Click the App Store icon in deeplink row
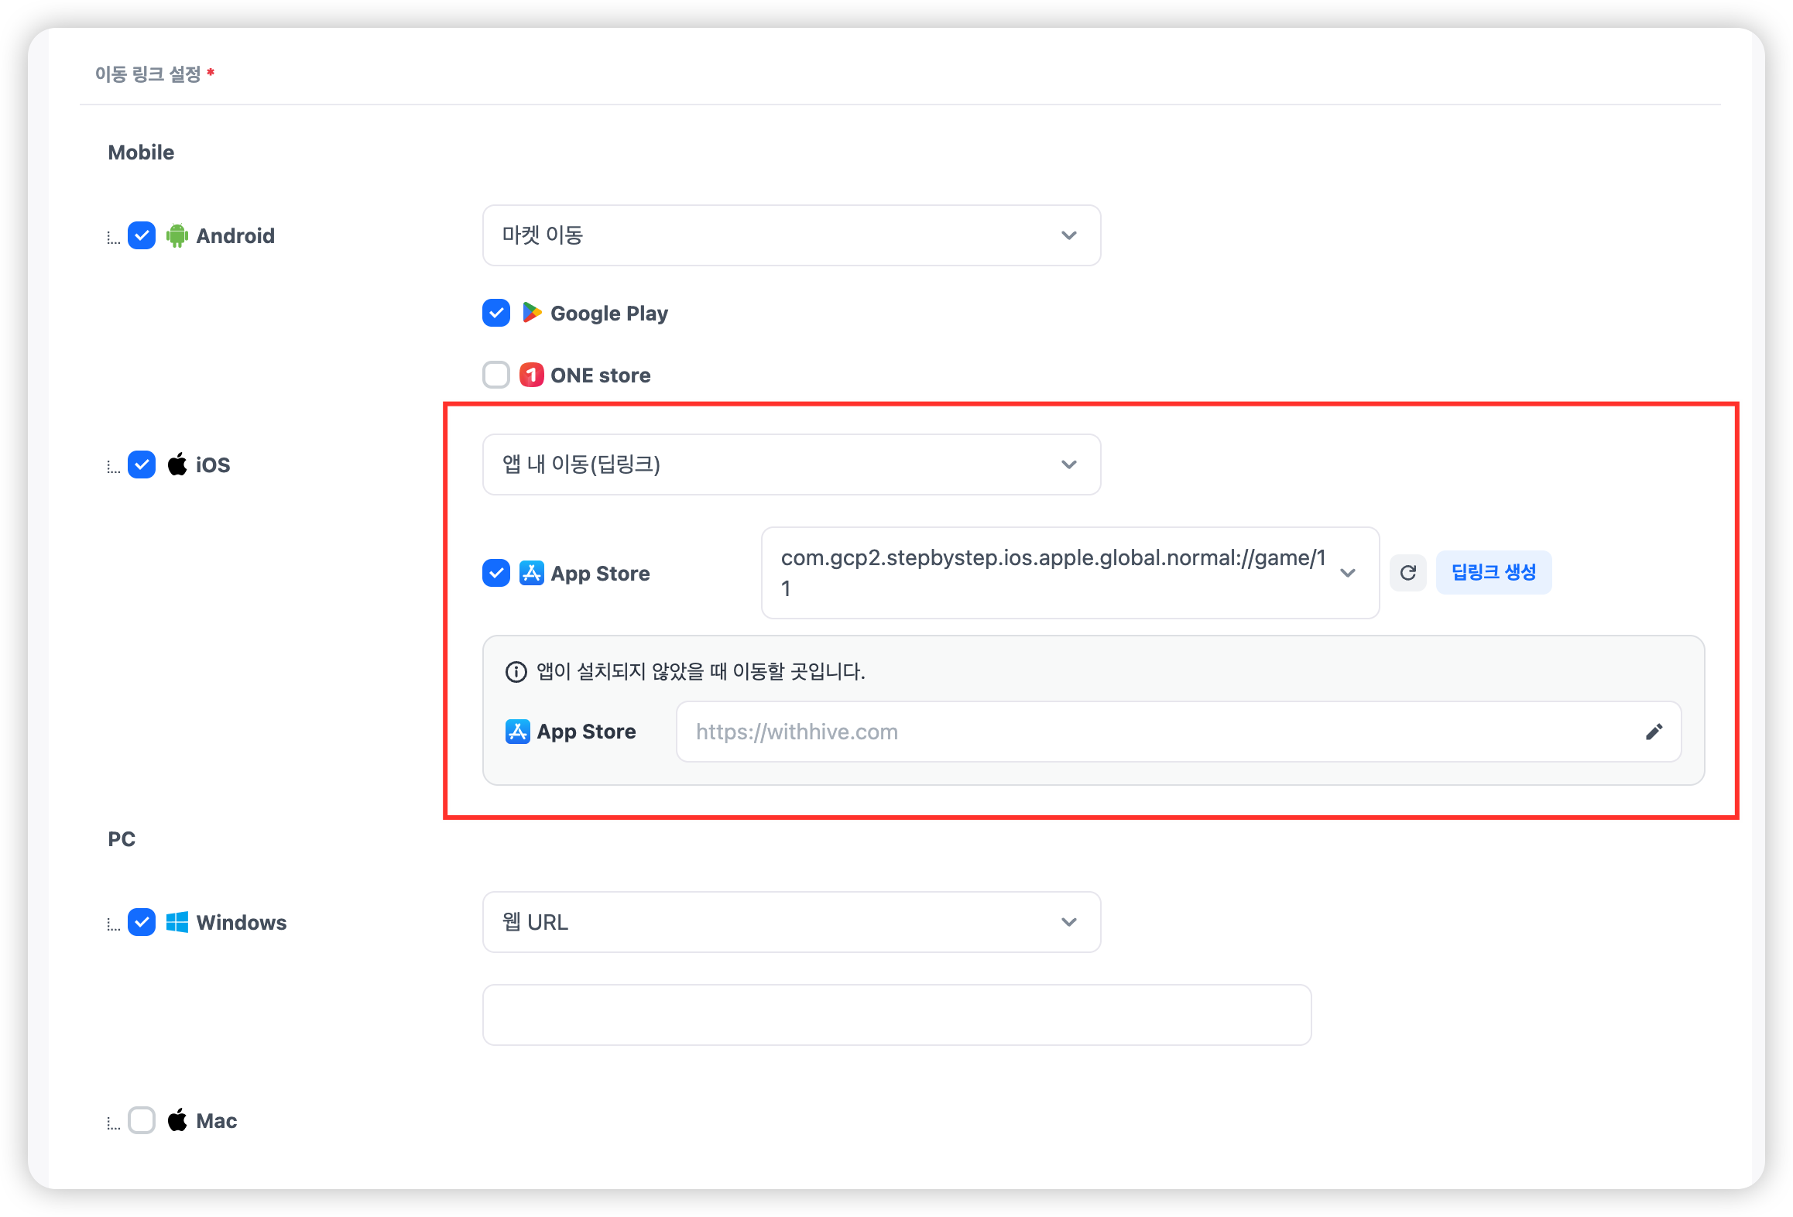 click(x=531, y=573)
